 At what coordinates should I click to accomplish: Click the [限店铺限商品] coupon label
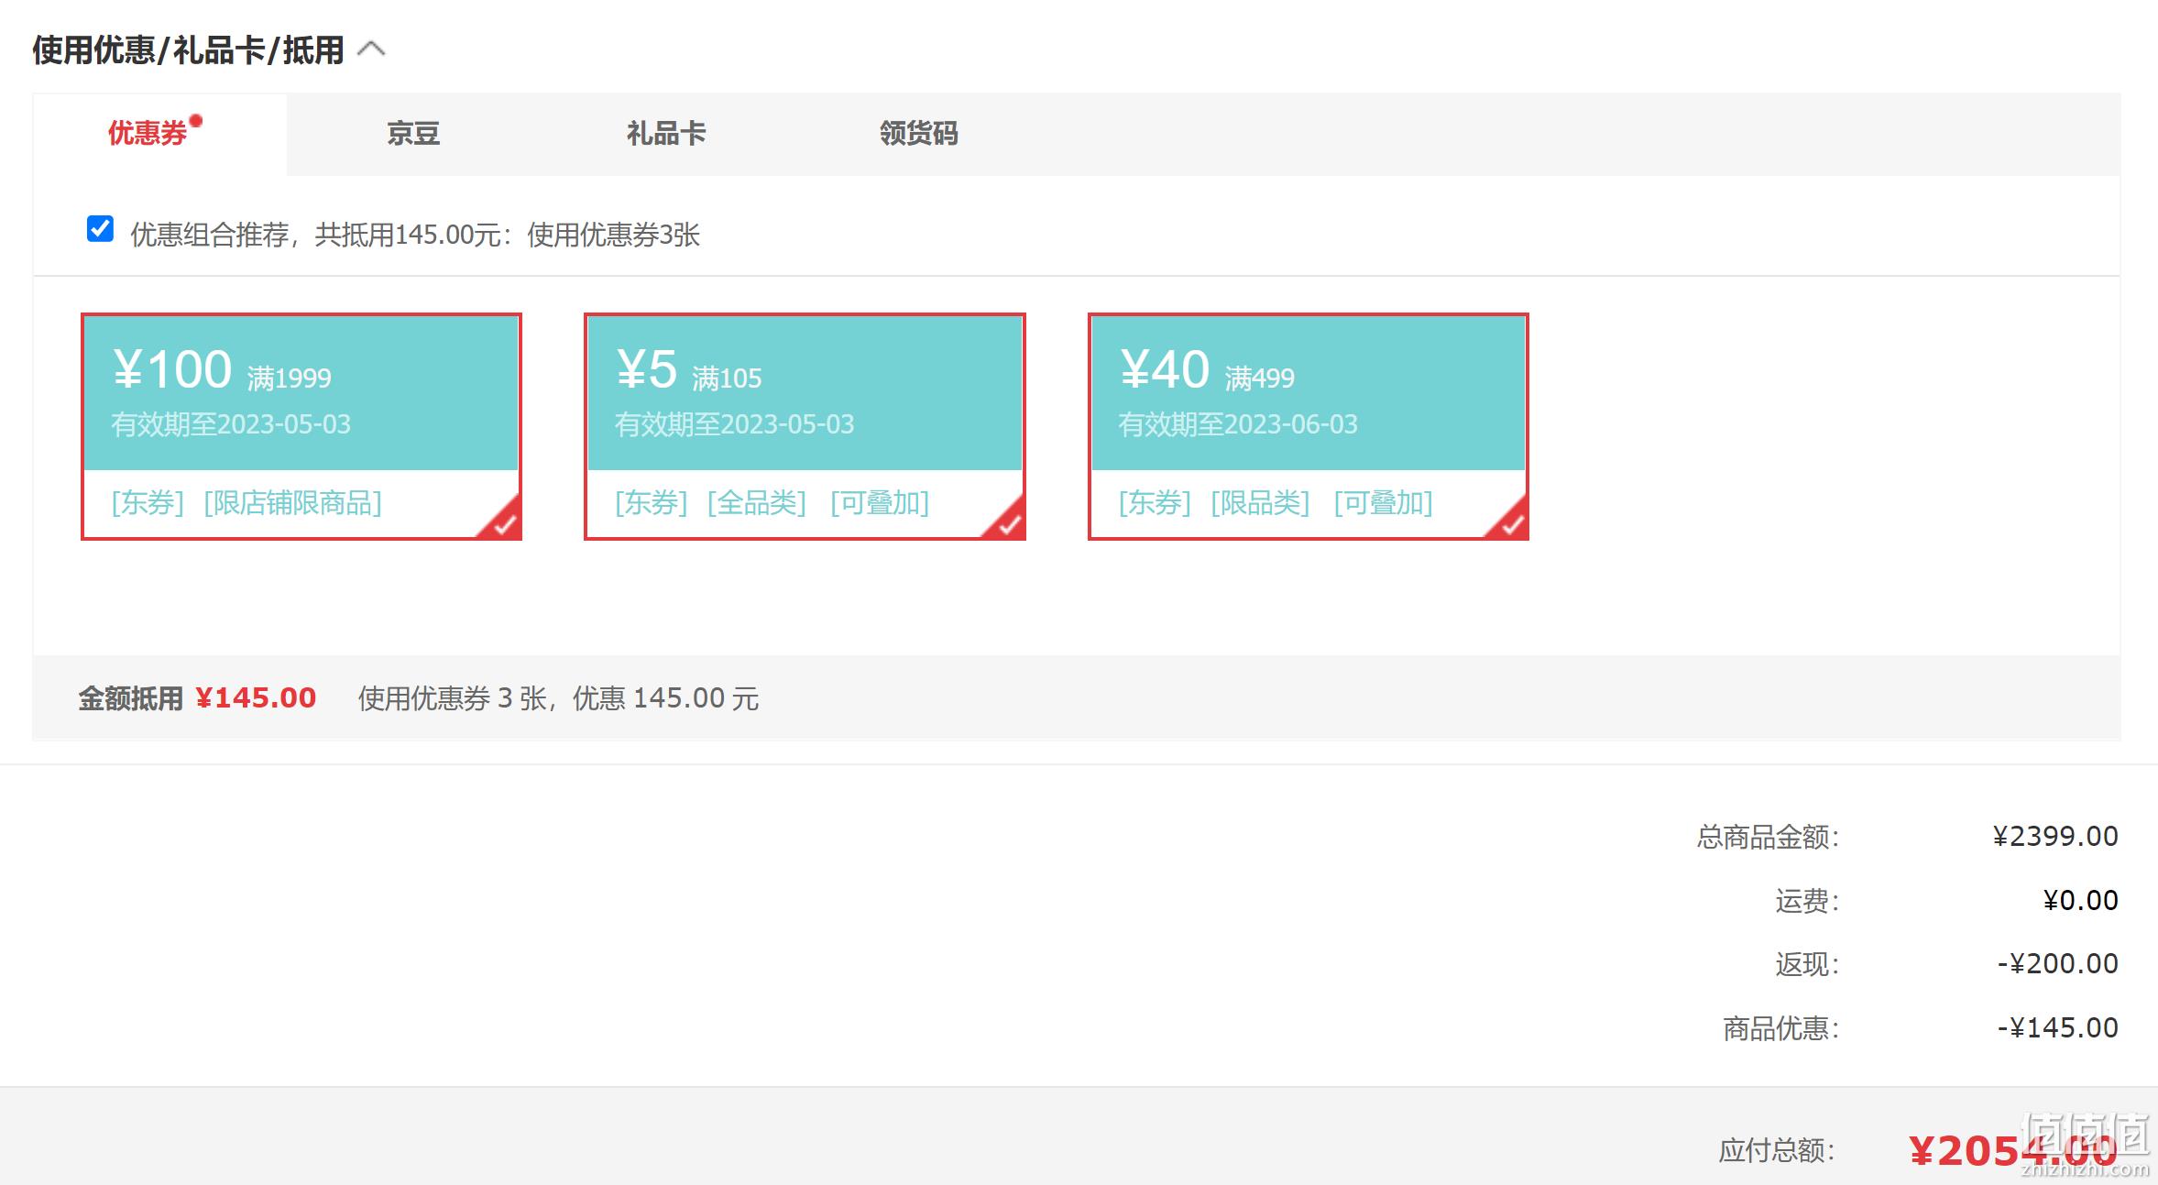pyautogui.click(x=292, y=503)
